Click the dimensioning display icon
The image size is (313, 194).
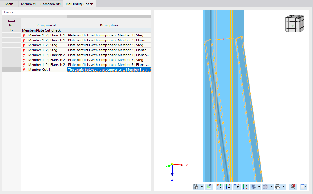209,187
